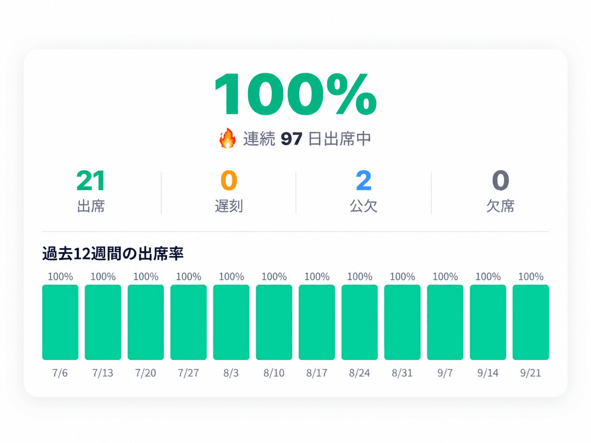
Task: Click the 100% label above the 7/6 bar
Action: click(60, 277)
